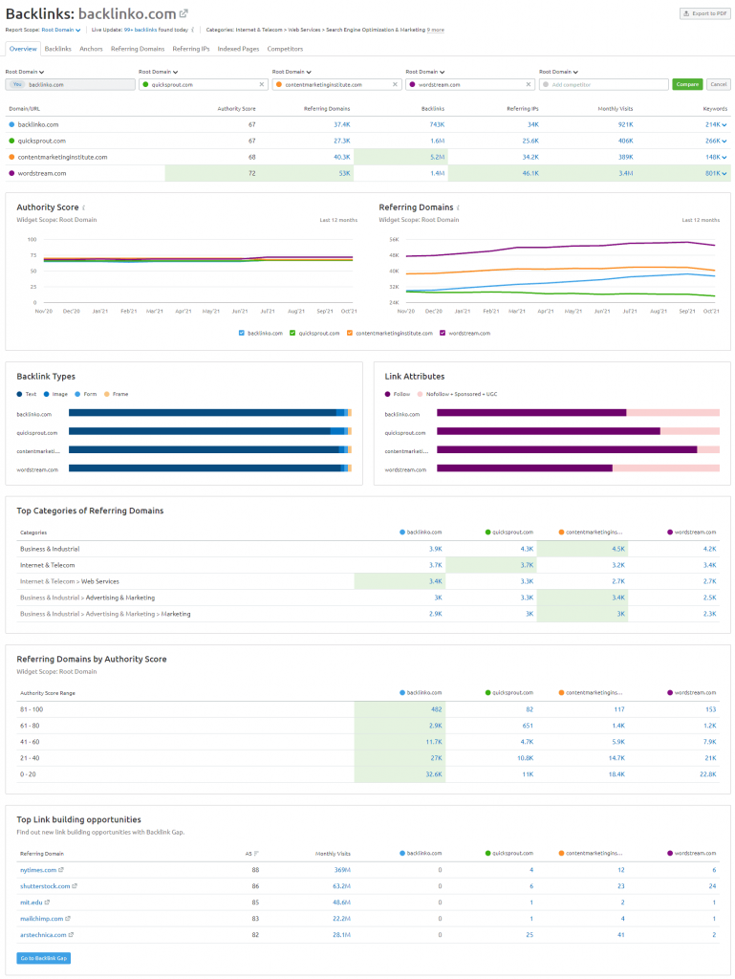Toggle quicksprout.com chart legend checkbox
This screenshot has height=979, width=735.
(292, 334)
